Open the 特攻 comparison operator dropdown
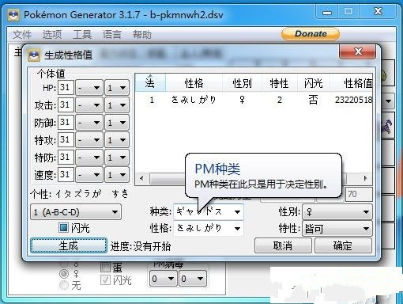The height and width of the screenshot is (304, 403). click(x=89, y=140)
